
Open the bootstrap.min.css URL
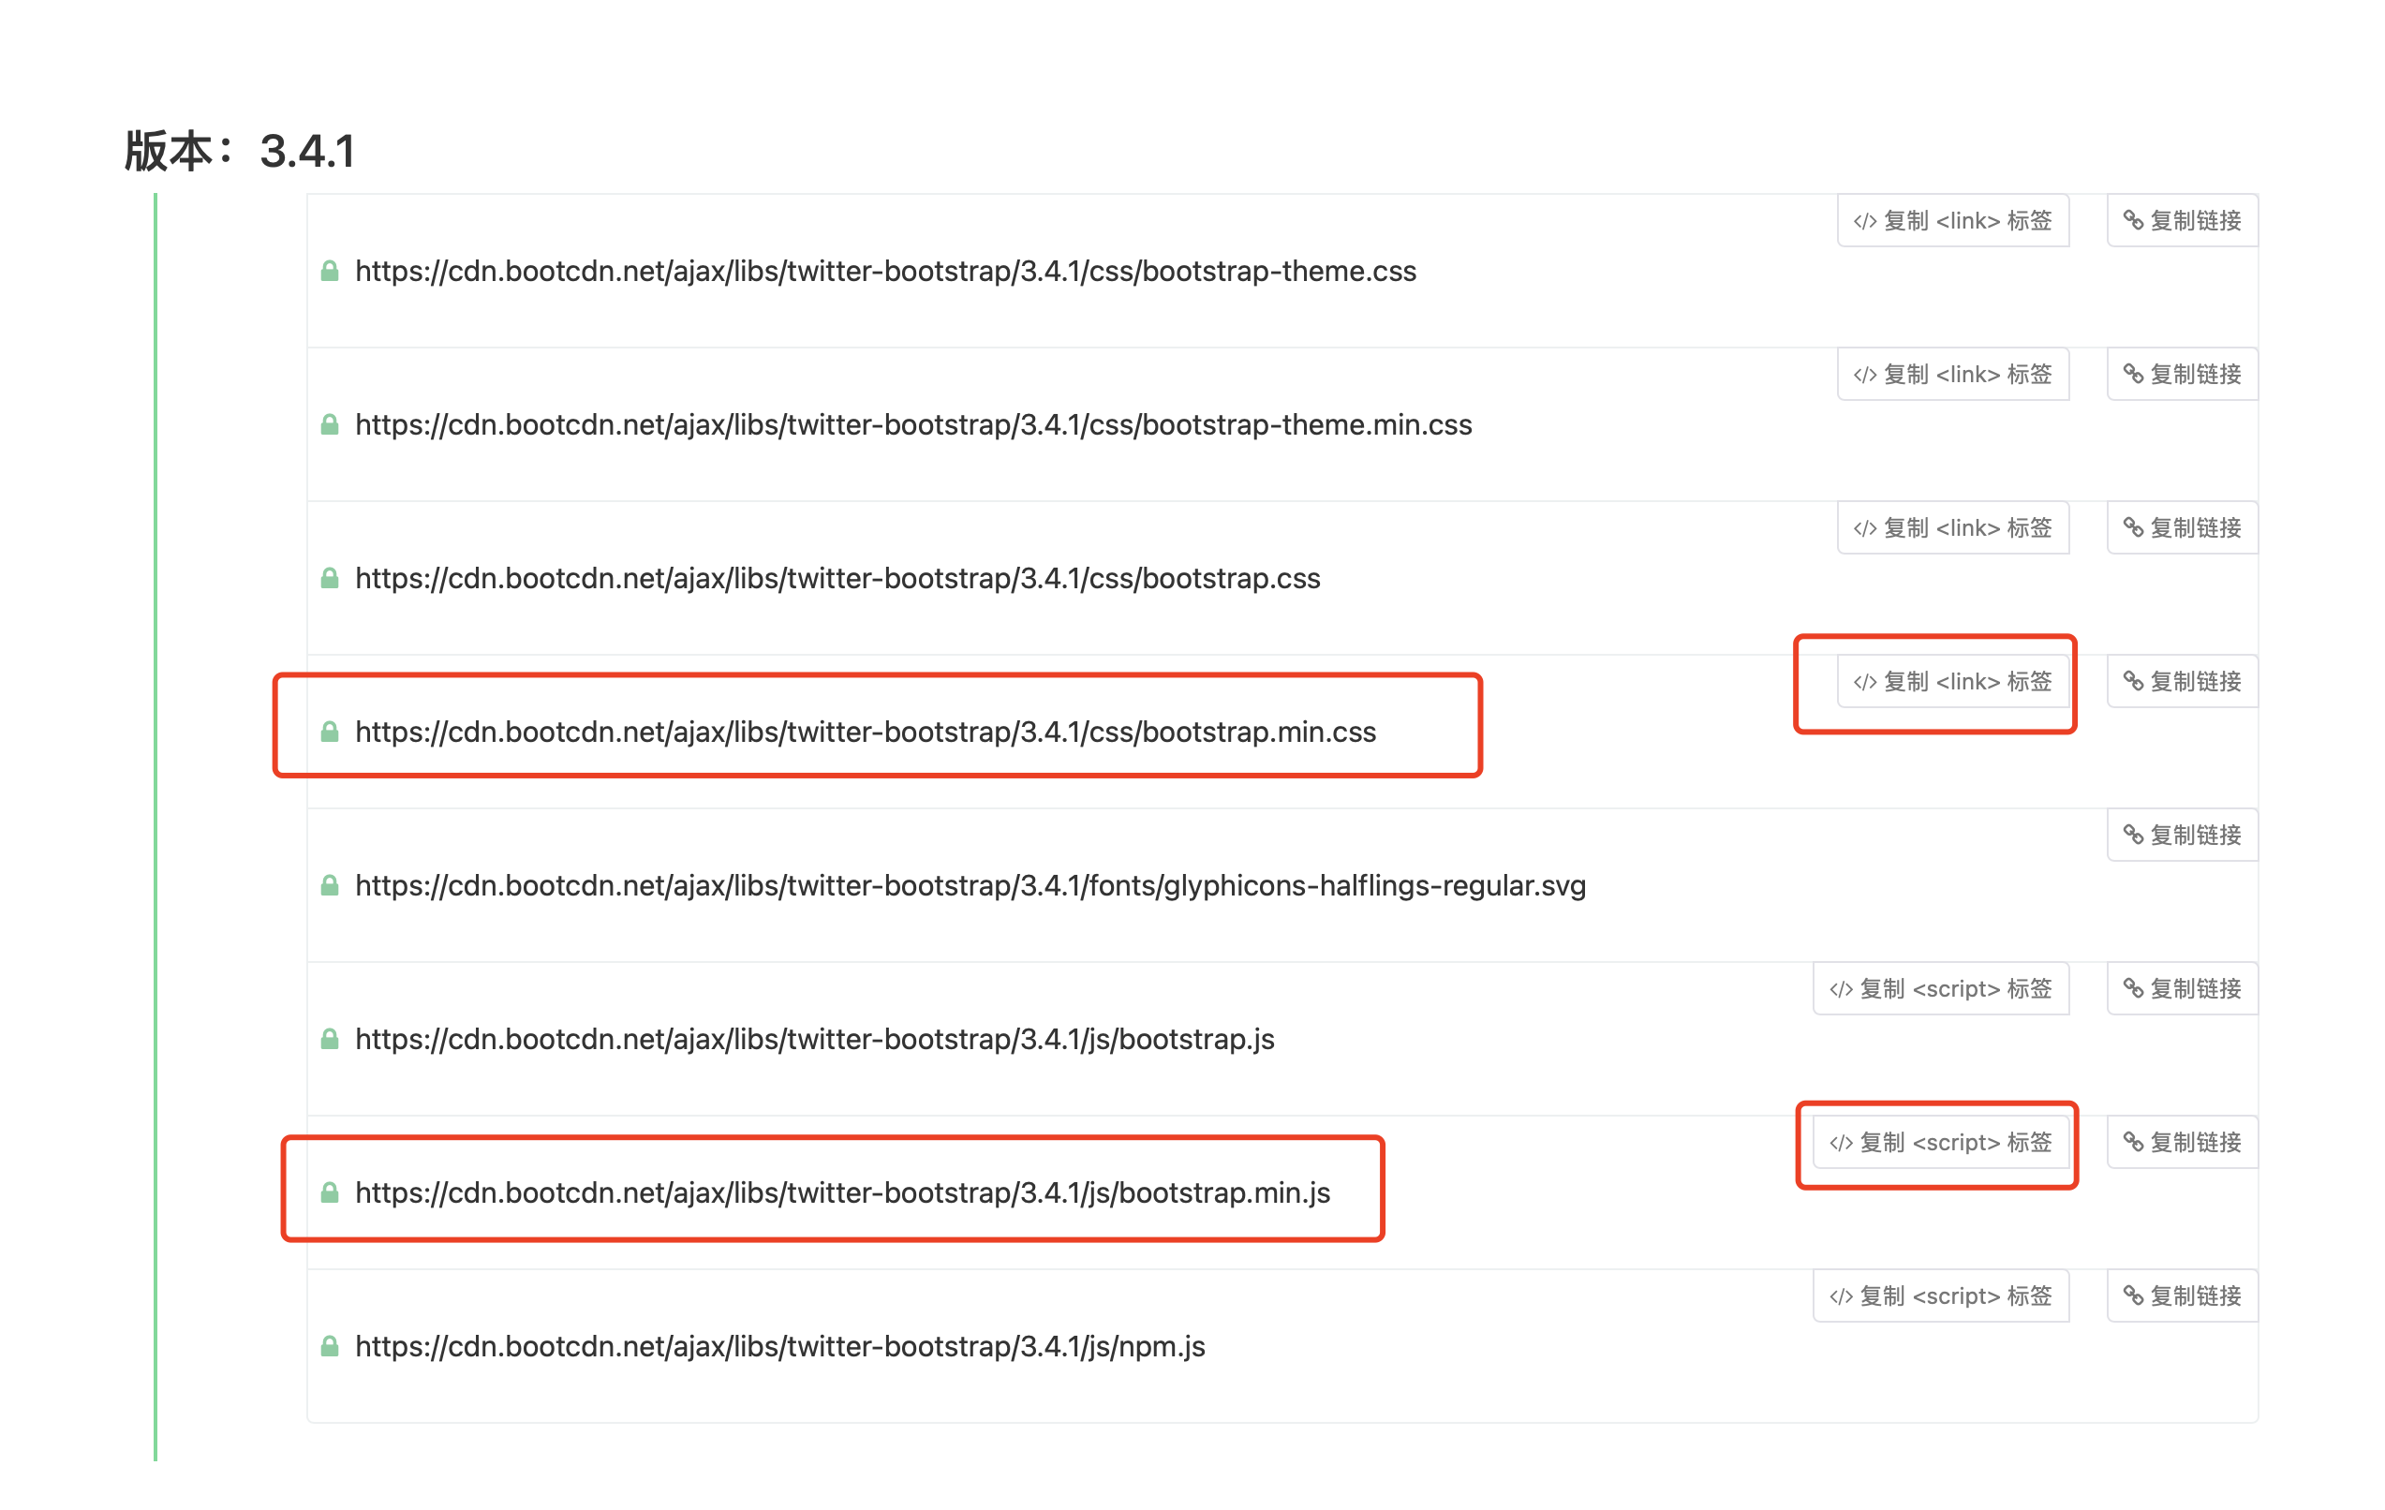click(865, 732)
